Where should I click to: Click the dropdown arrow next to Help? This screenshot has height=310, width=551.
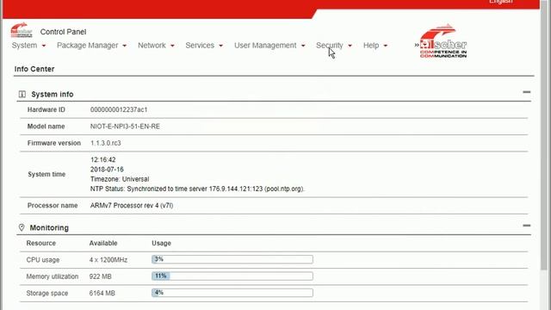coord(386,46)
